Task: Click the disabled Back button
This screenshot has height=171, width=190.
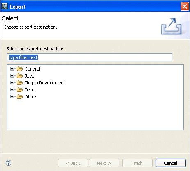Action: pyautogui.click(x=73, y=163)
